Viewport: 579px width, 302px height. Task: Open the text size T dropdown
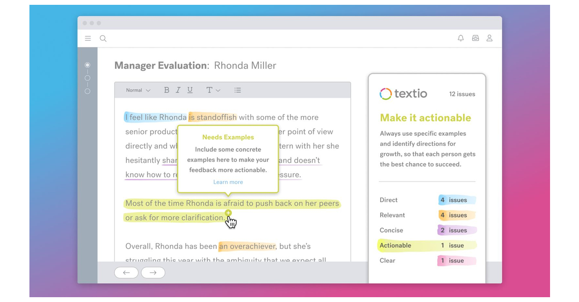tap(213, 90)
